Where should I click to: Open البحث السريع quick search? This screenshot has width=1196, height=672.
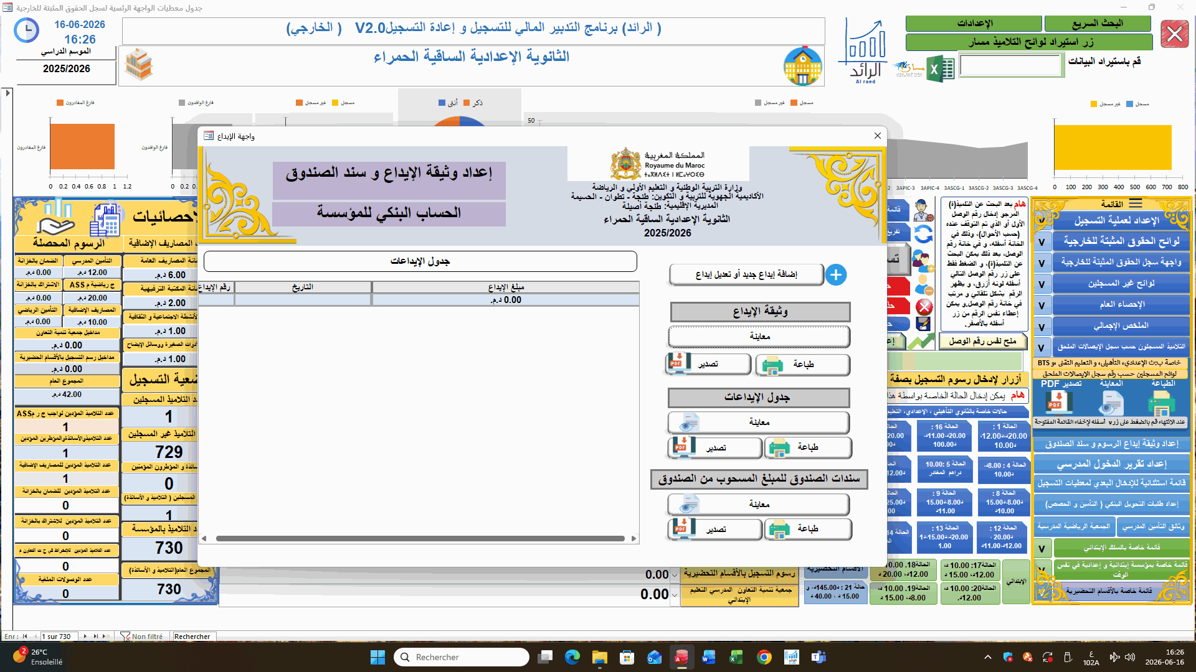coord(1097,24)
